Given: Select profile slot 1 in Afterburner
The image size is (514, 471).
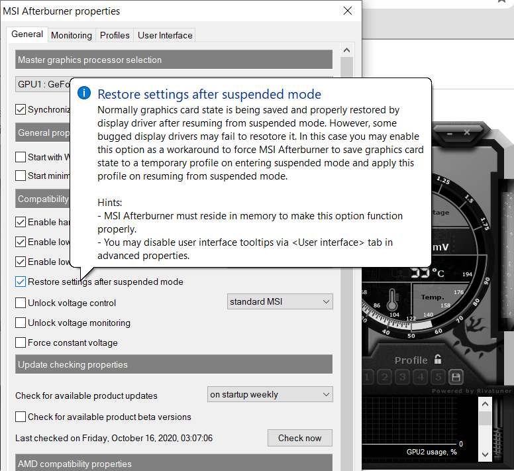Looking at the screenshot, I should 367,377.
